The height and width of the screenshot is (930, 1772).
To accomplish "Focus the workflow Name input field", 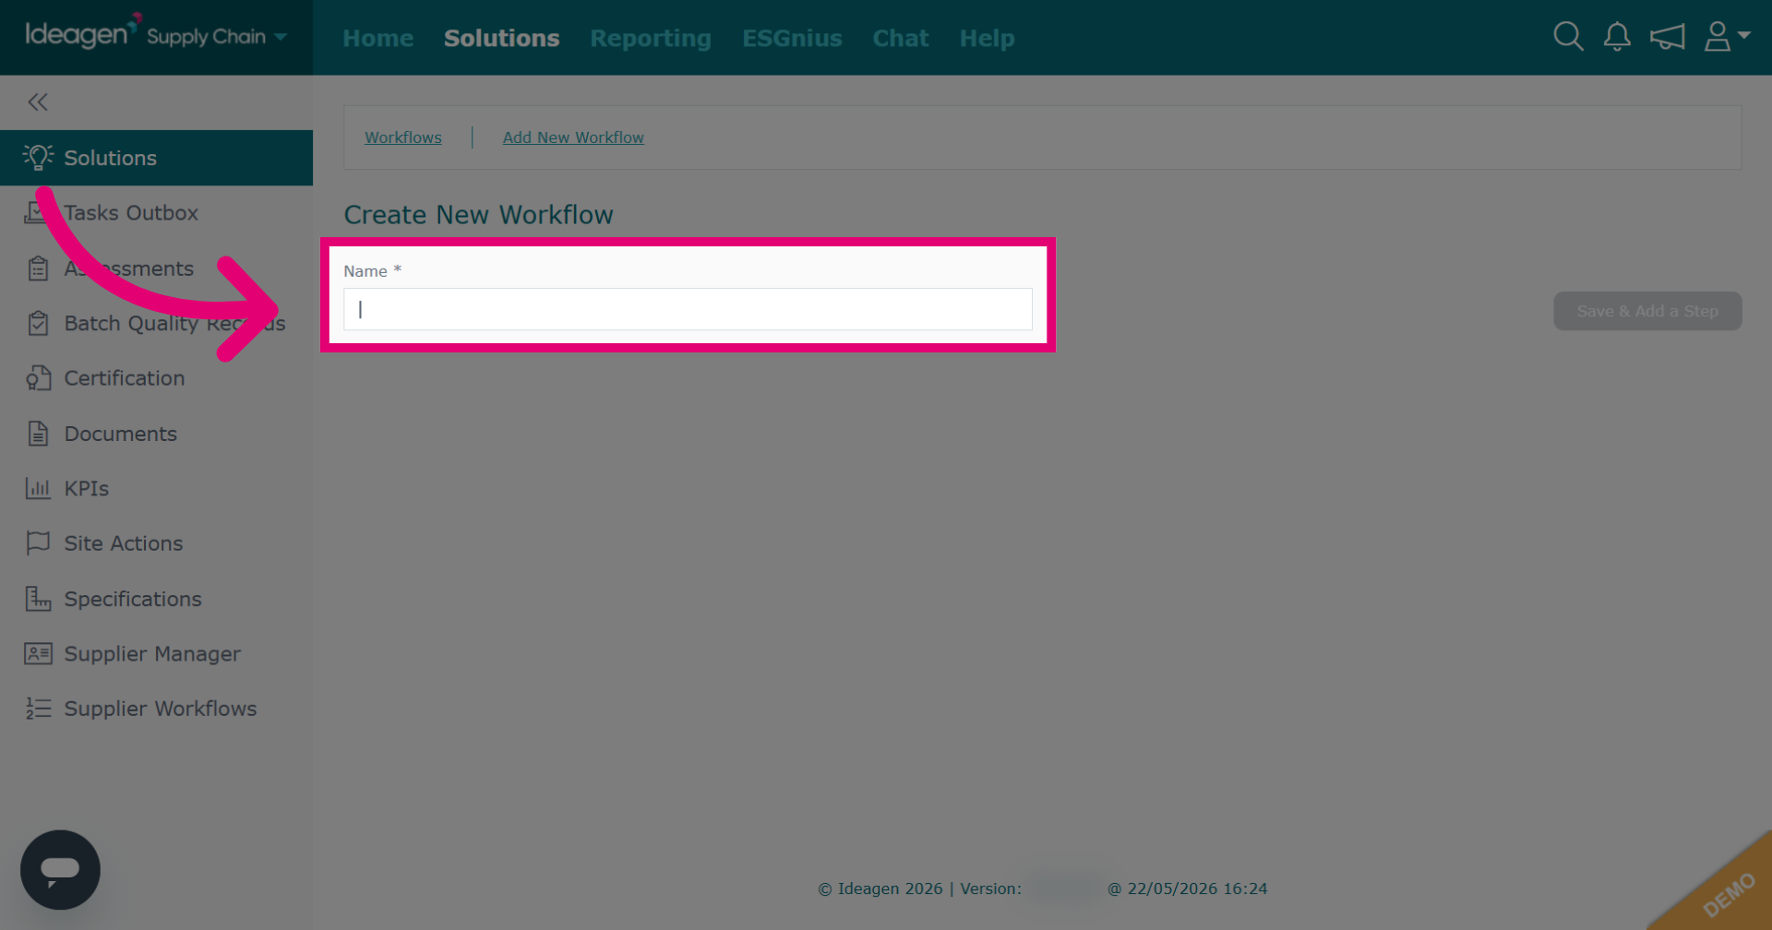I will click(688, 309).
